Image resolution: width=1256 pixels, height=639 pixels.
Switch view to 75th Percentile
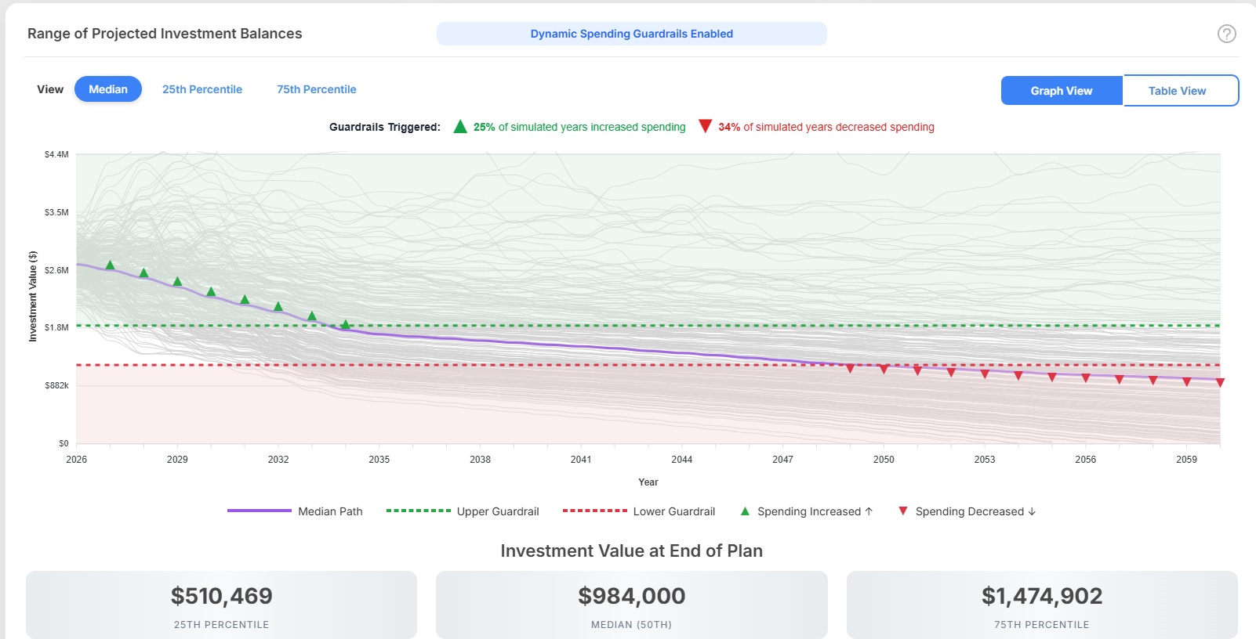(x=316, y=89)
